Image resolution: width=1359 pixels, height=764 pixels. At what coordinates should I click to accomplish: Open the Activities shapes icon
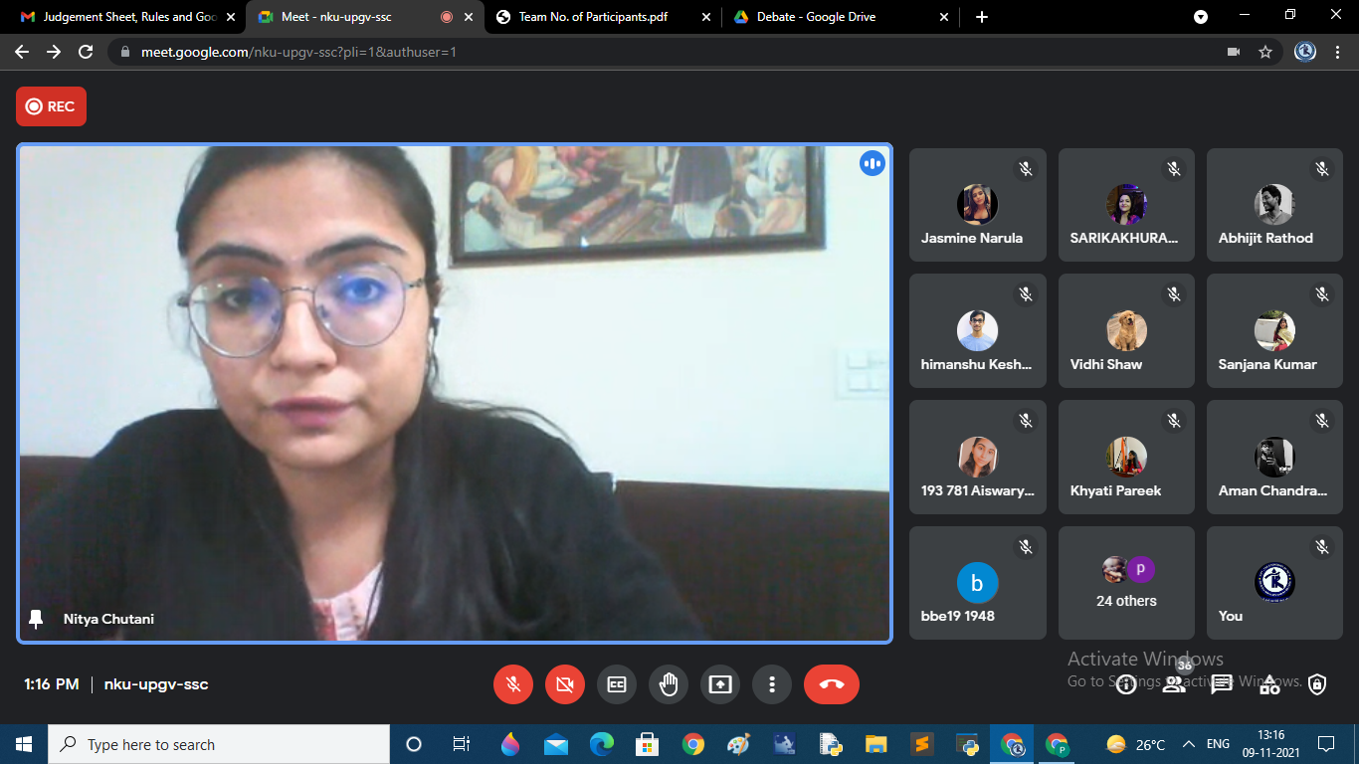tap(1269, 684)
